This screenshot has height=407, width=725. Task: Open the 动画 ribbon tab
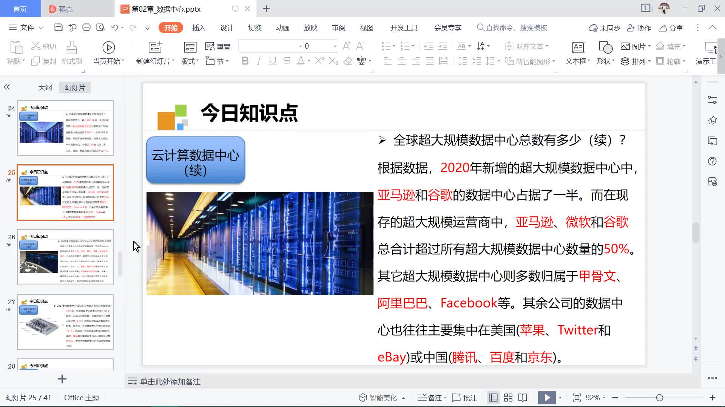tap(282, 28)
